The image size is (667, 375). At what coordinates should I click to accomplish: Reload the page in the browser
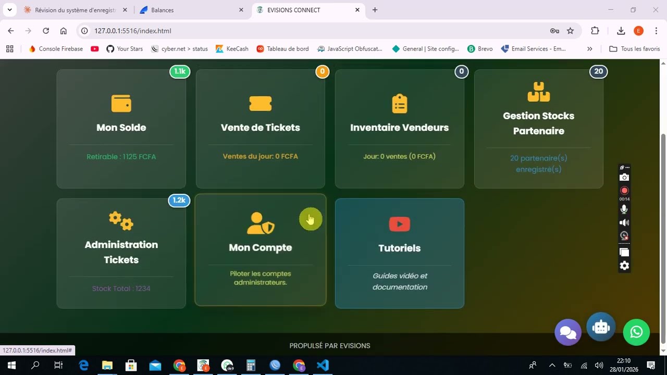[x=46, y=31]
